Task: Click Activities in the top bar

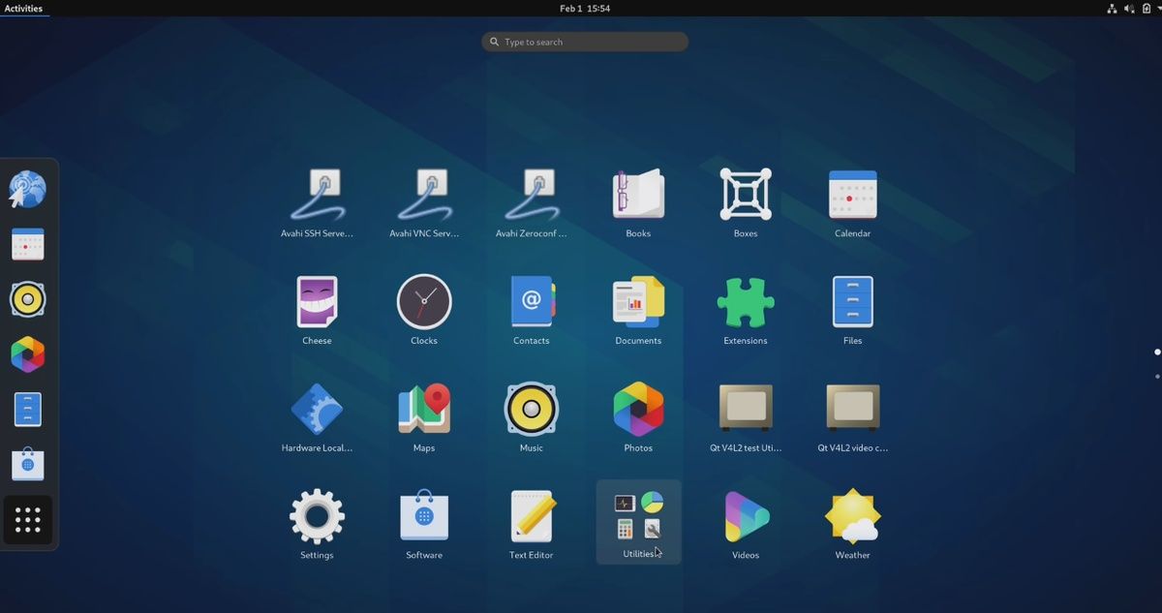Action: 25,8
